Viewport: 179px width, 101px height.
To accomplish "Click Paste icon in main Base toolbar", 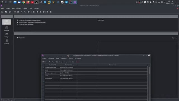I will [18, 12].
